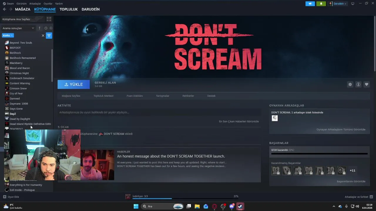Viewport: 376px width, 211px height.
Task: Open the Windows Start menu
Action: (136, 206)
